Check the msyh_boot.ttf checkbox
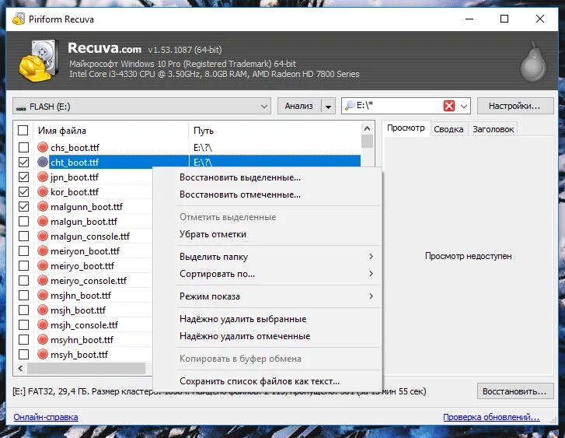 24,354
